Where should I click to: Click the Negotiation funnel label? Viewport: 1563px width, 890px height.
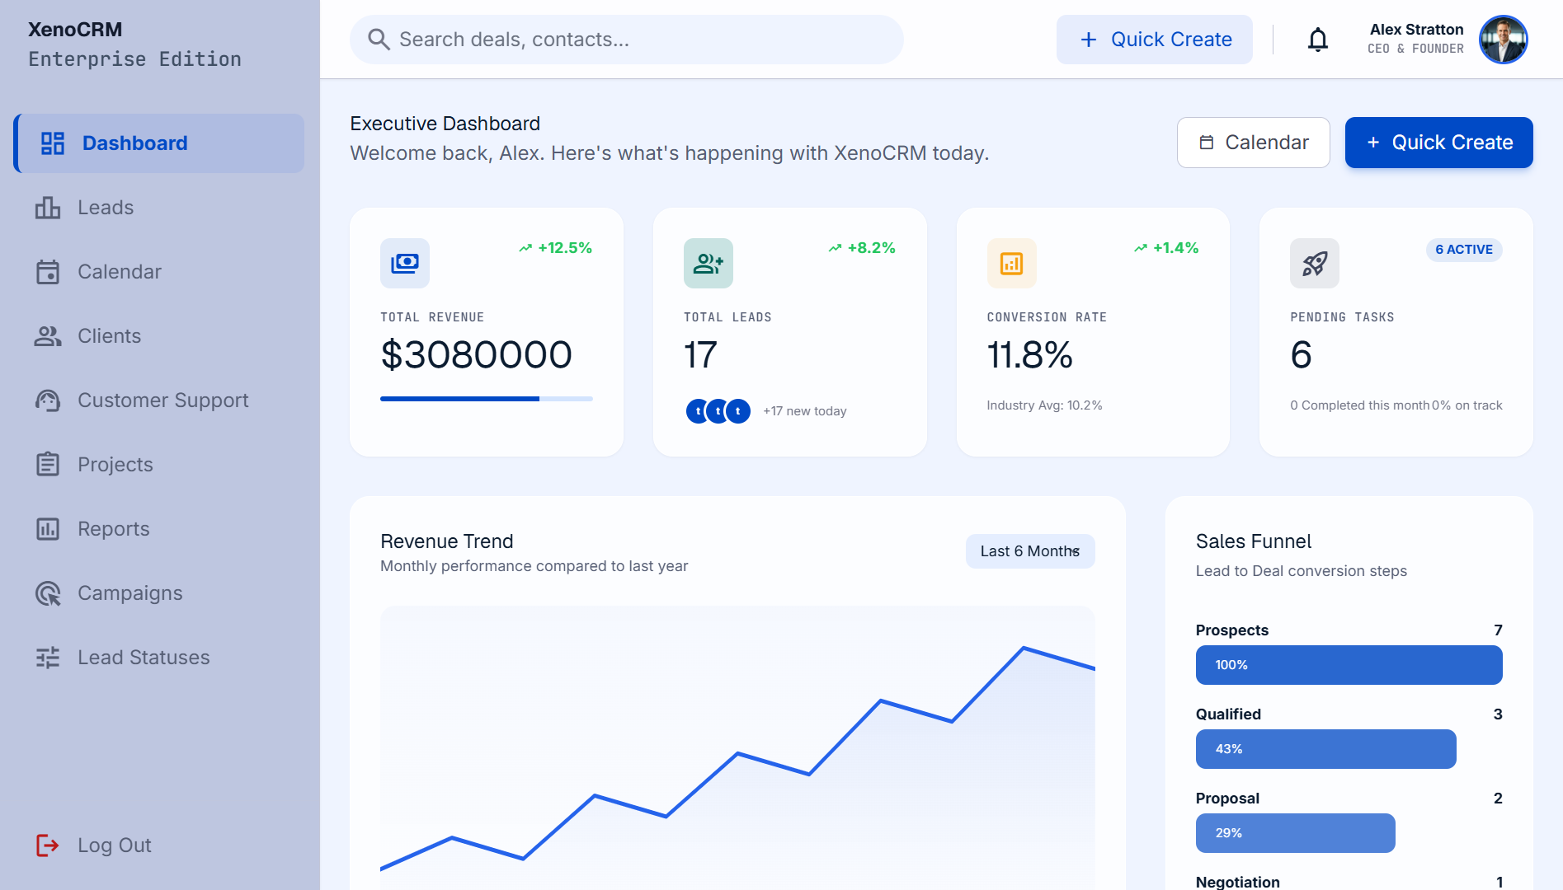pos(1237,881)
